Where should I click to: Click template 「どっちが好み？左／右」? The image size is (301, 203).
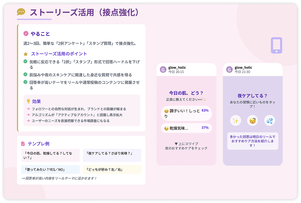pyautogui.click(x=112, y=169)
